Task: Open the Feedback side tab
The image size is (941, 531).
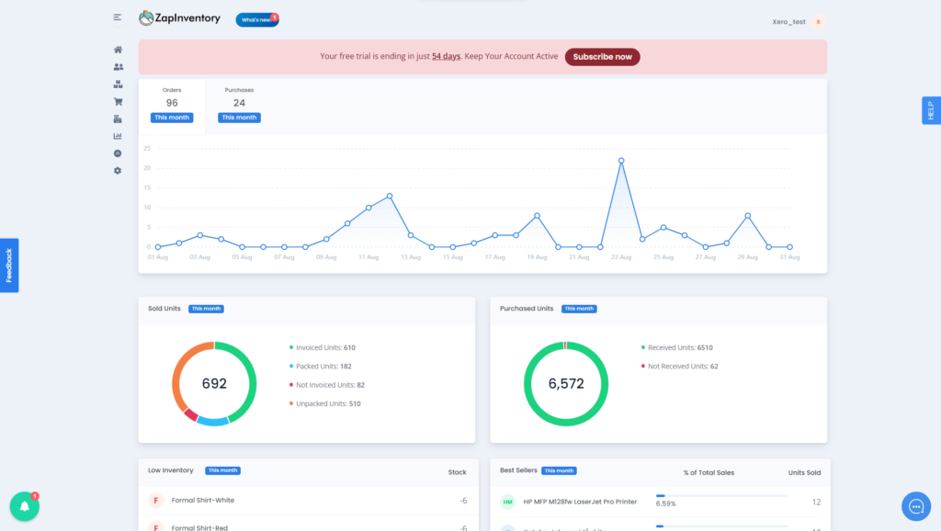Action: click(9, 265)
